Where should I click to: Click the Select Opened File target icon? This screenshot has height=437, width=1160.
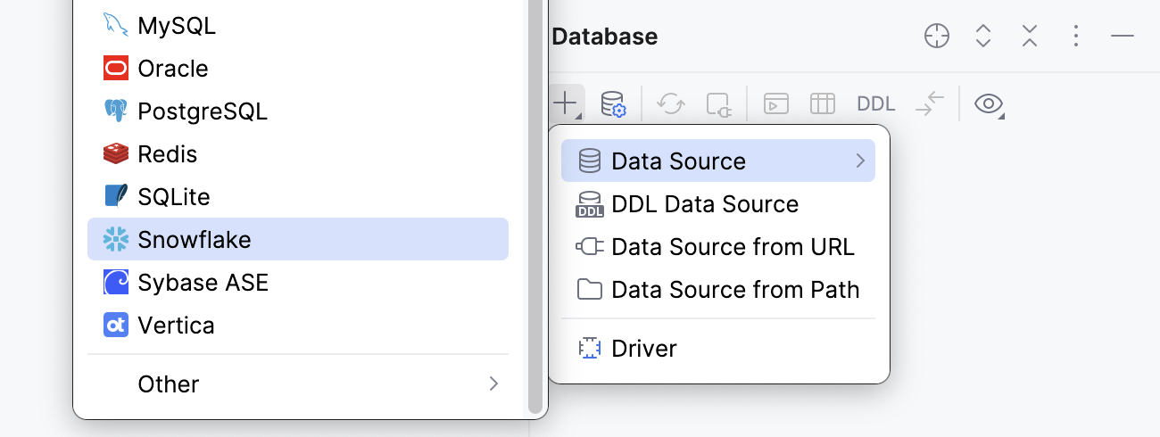(936, 37)
